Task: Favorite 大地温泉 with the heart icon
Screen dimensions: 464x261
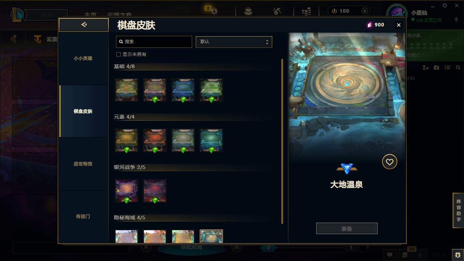Action: (390, 162)
